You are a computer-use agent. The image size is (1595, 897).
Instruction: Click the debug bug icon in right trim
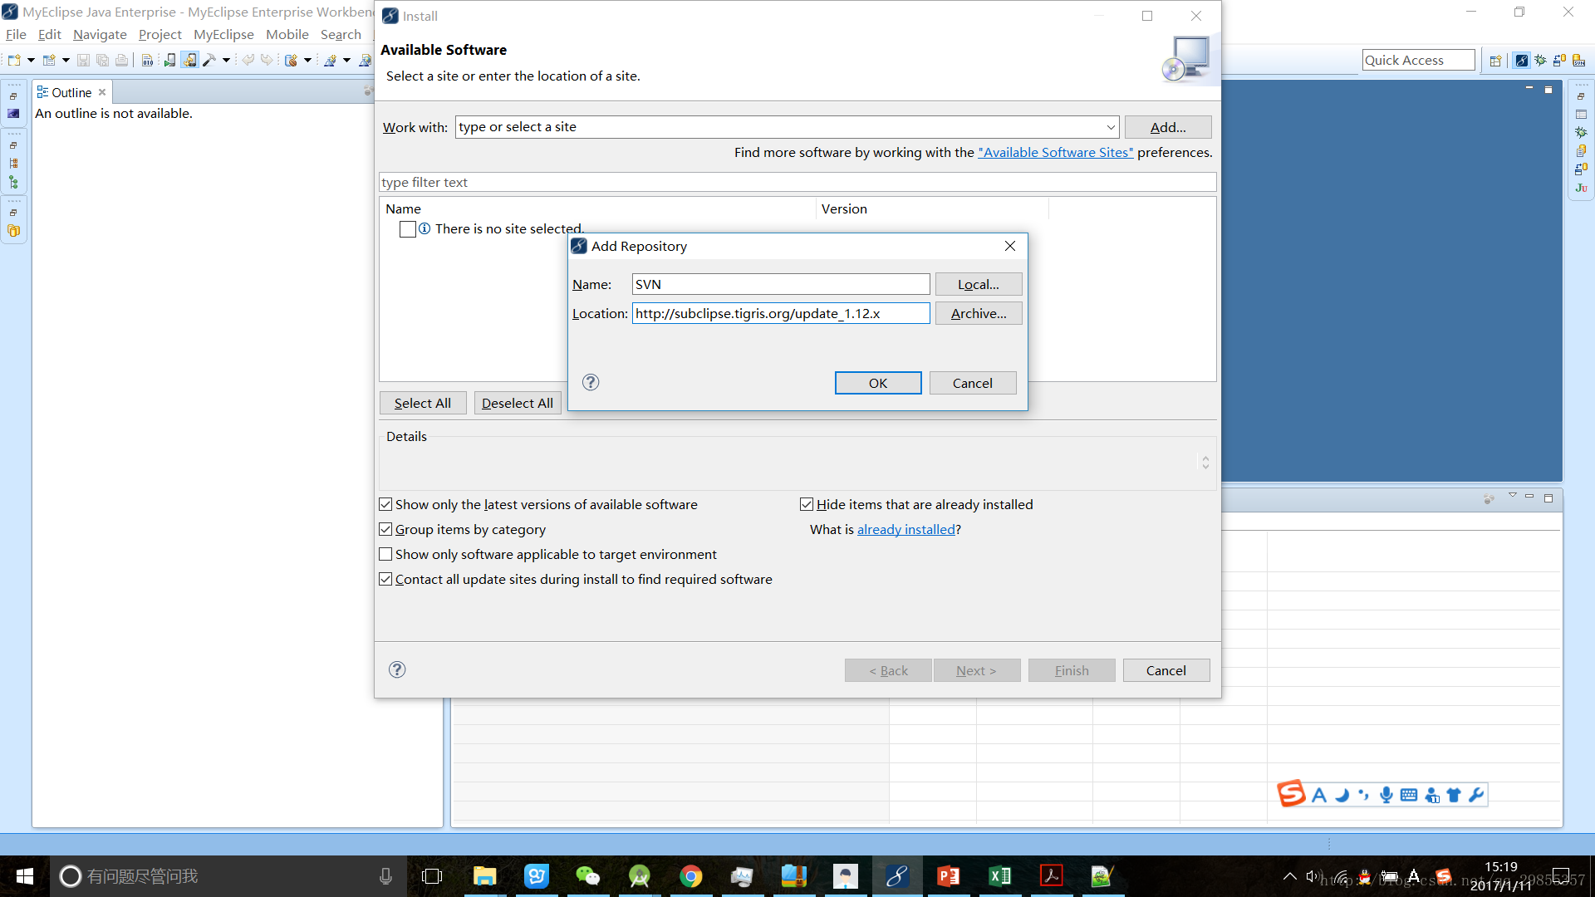[1581, 132]
